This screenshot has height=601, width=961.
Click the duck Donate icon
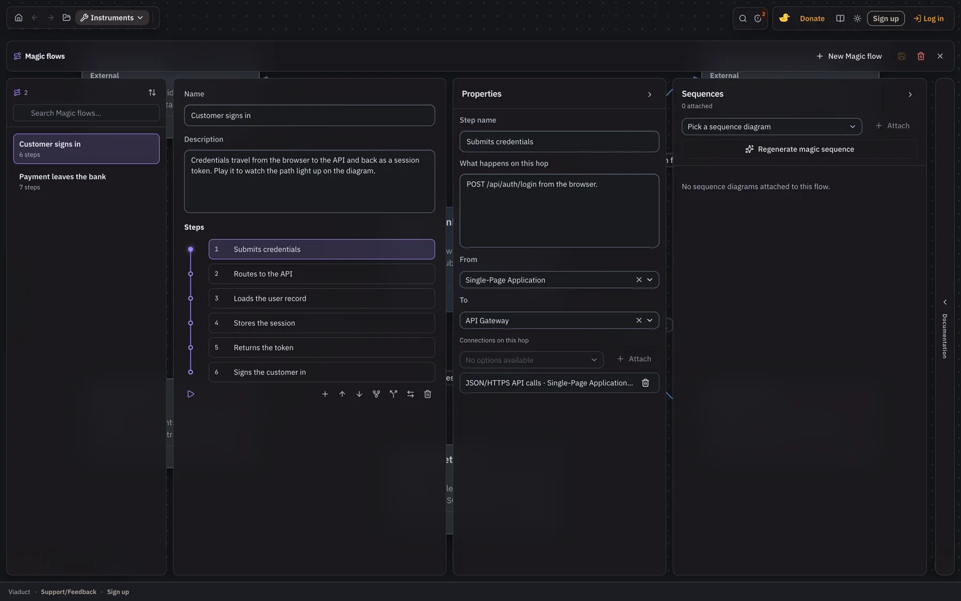(784, 18)
